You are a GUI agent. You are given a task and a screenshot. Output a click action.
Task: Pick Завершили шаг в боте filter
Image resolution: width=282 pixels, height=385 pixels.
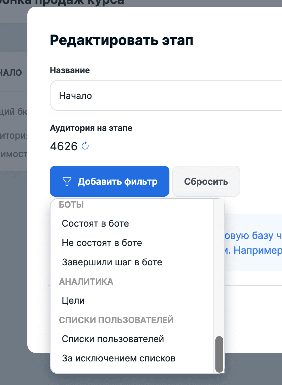(112, 262)
